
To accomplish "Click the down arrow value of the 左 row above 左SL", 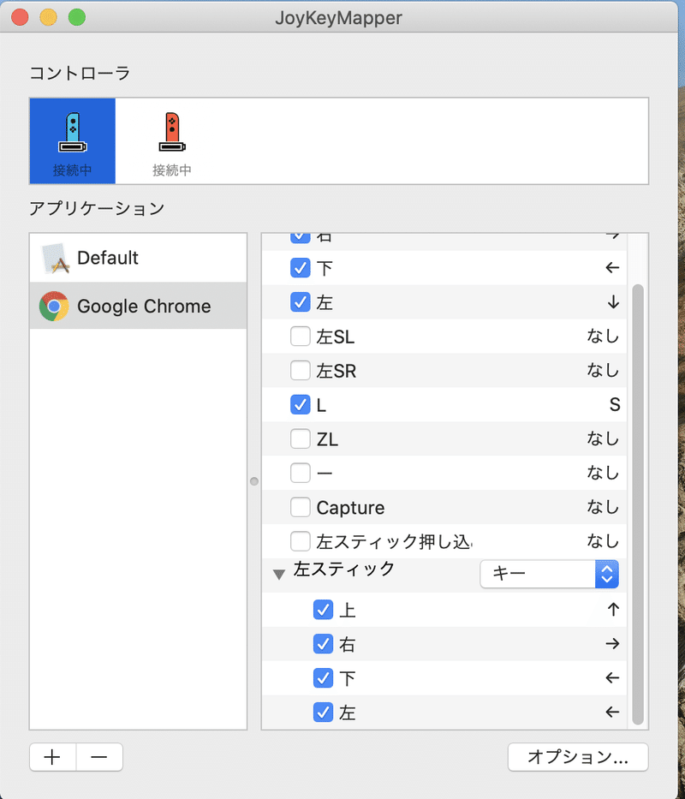I will [x=613, y=302].
